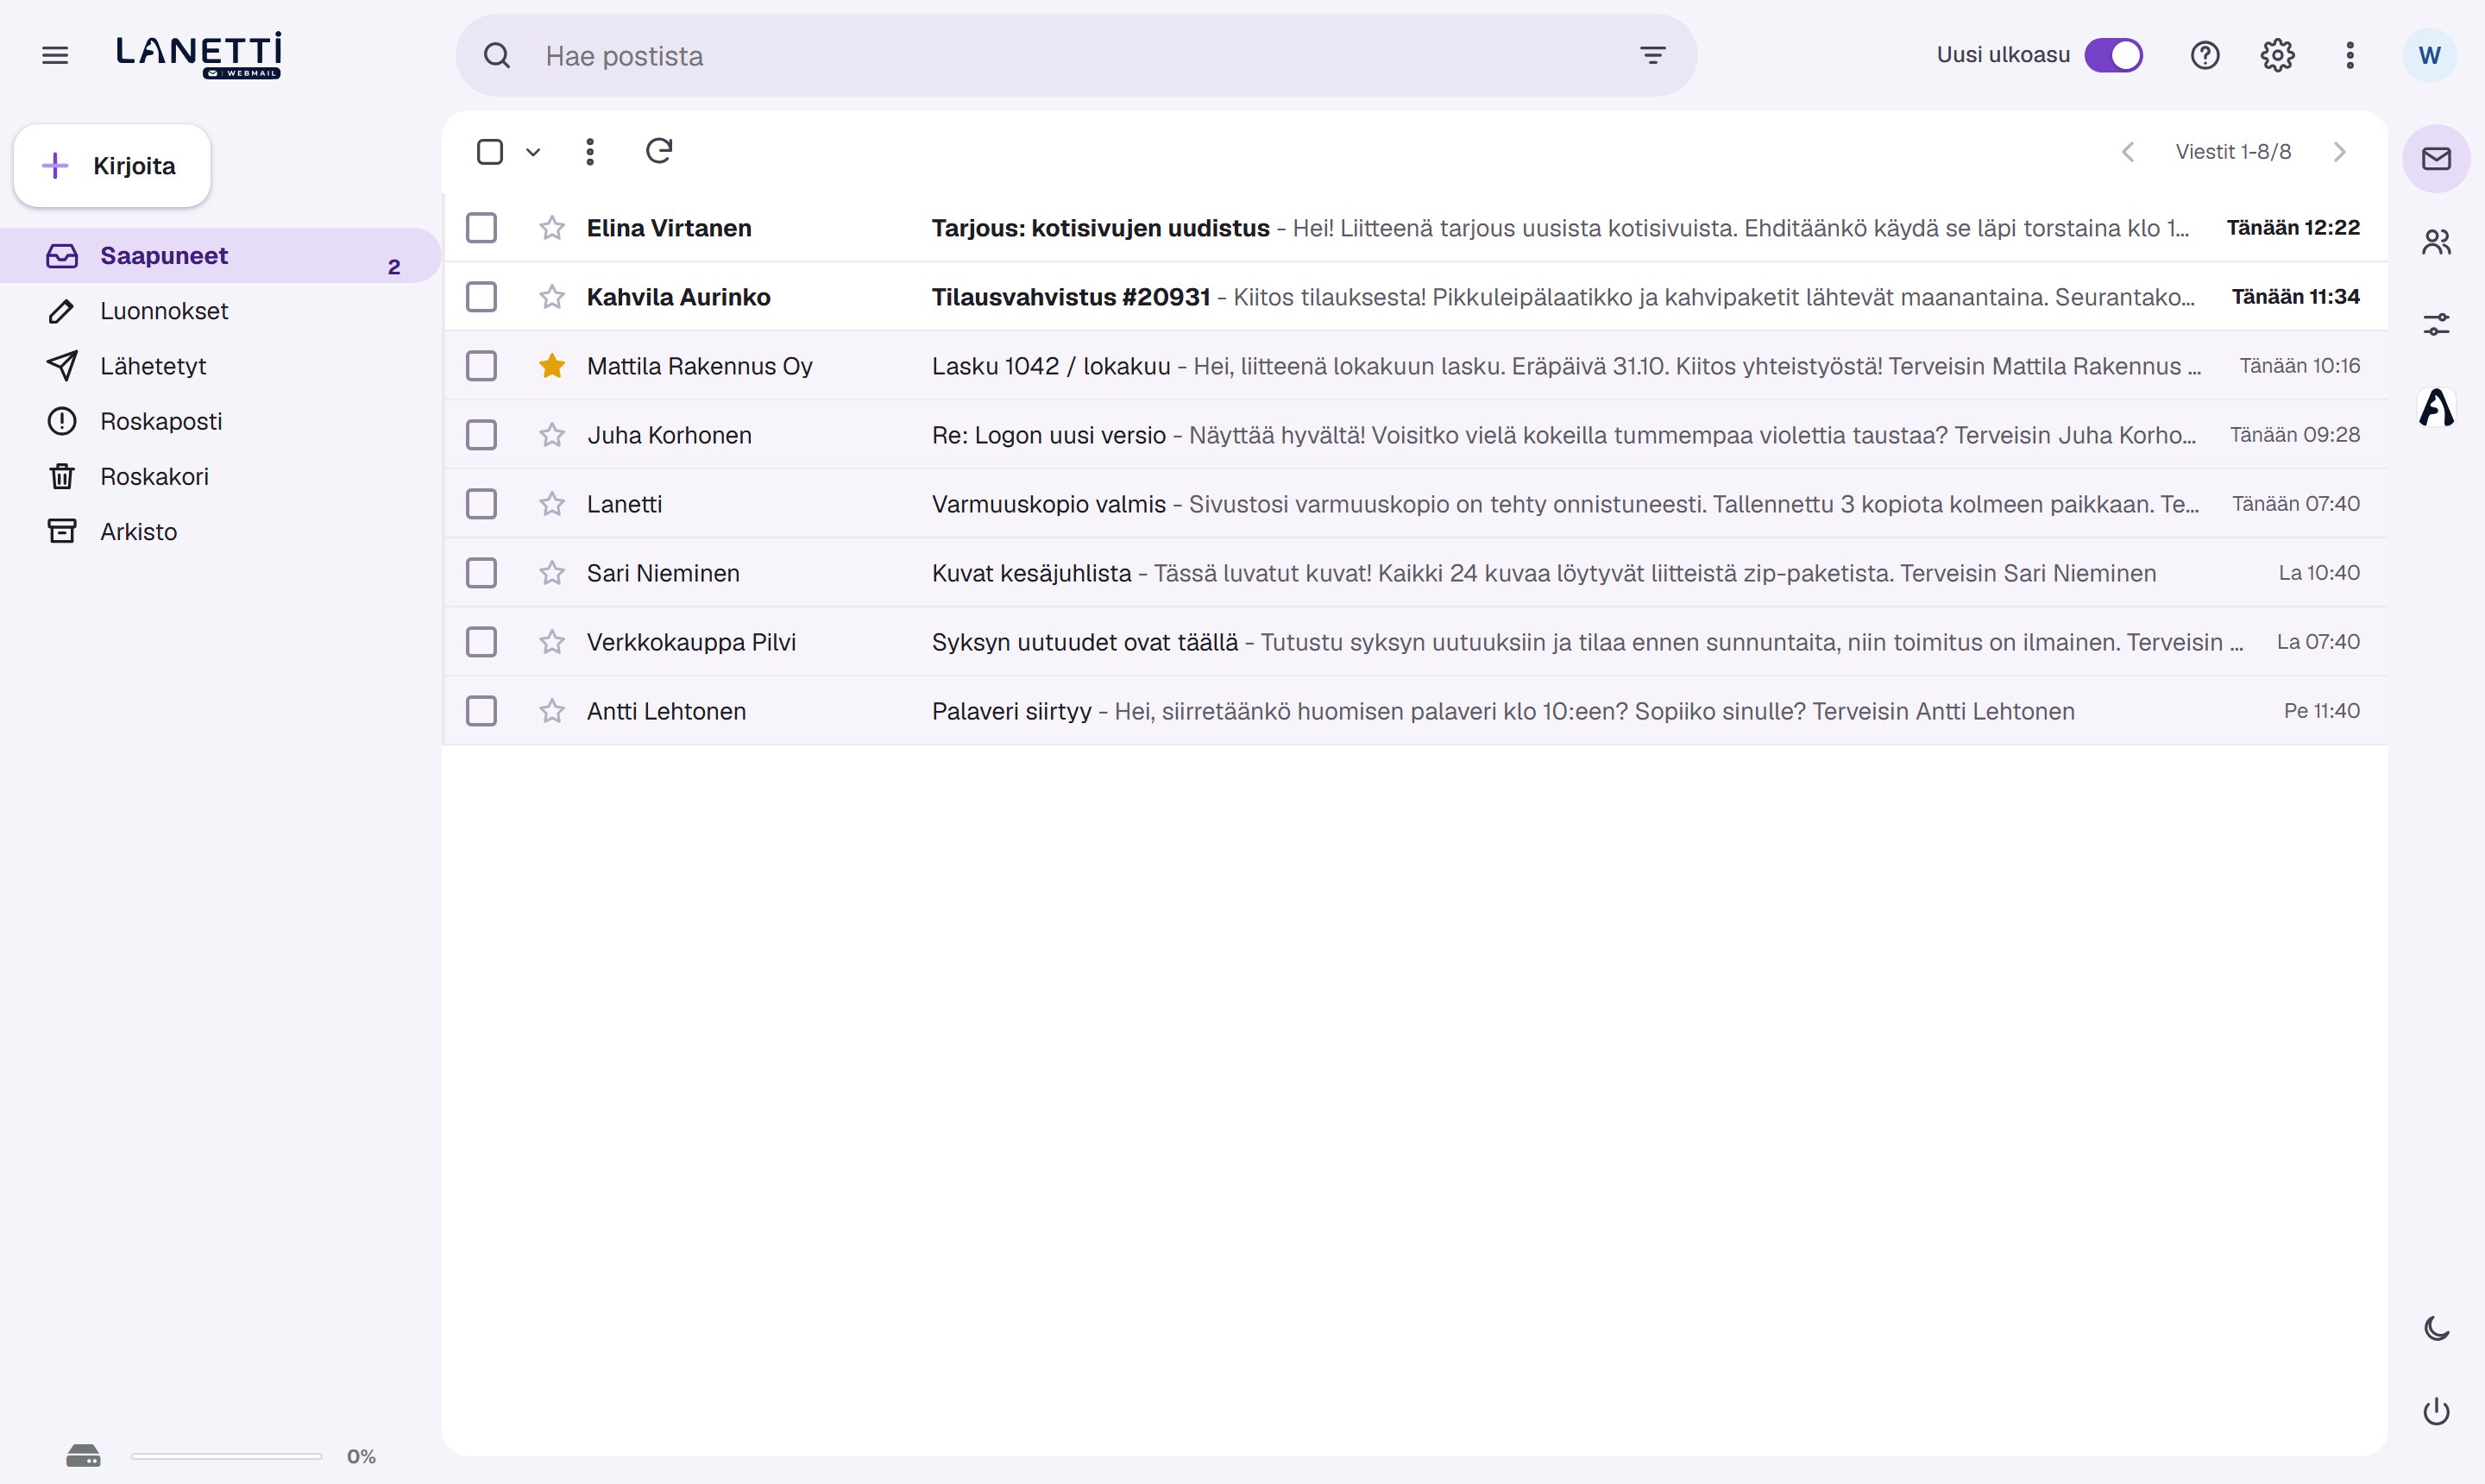Open the Tilausvahvistus #20931 email
Image resolution: width=2485 pixels, height=1484 pixels.
[x=1415, y=297]
